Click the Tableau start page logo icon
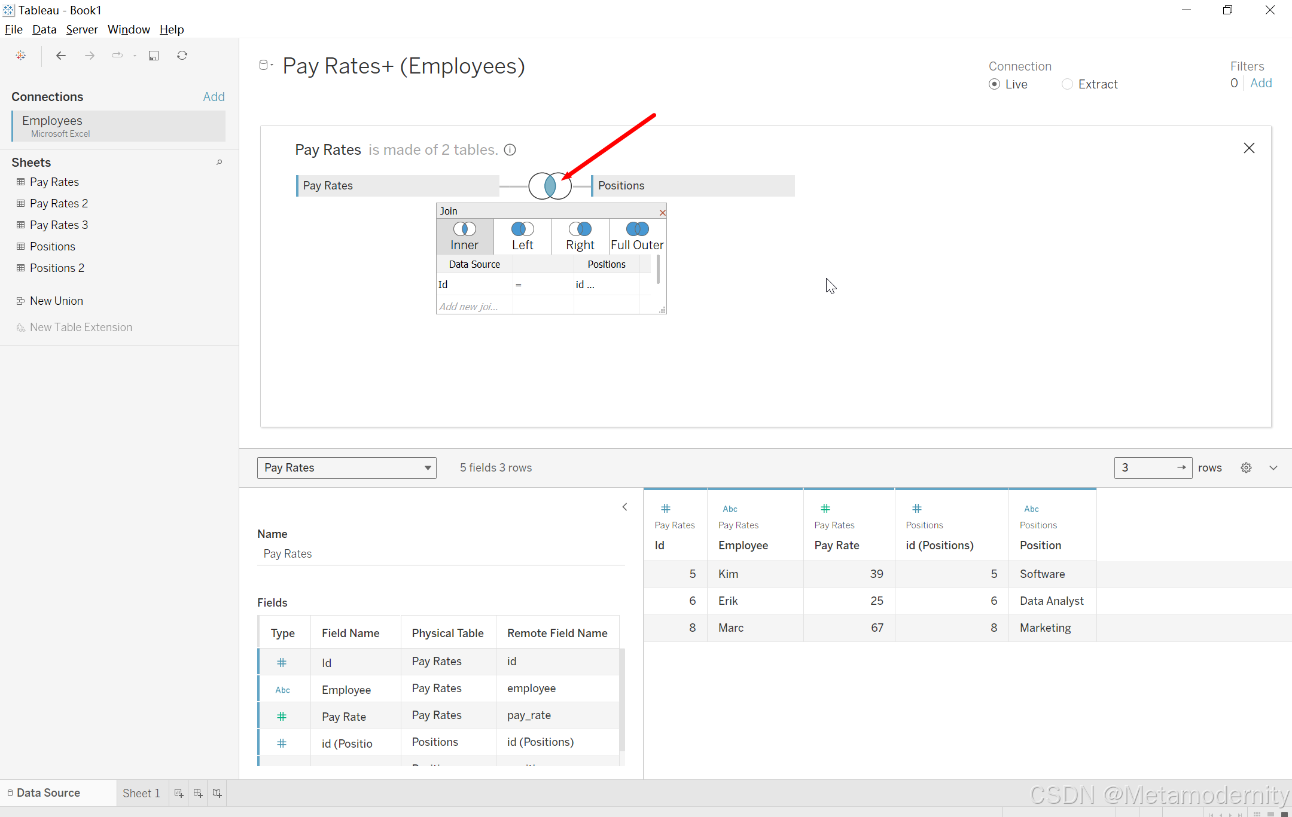 point(21,56)
